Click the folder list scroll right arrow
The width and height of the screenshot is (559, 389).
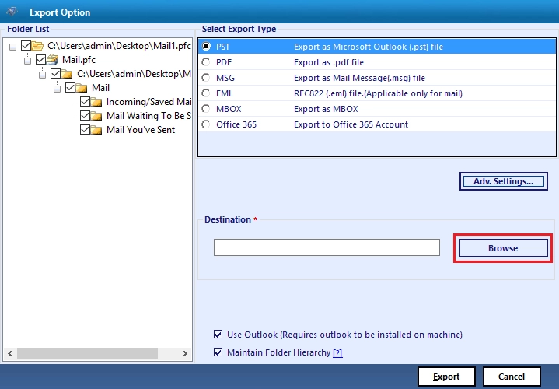(185, 353)
